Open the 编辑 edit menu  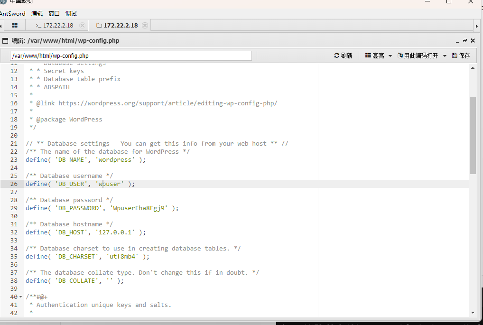[x=37, y=14]
